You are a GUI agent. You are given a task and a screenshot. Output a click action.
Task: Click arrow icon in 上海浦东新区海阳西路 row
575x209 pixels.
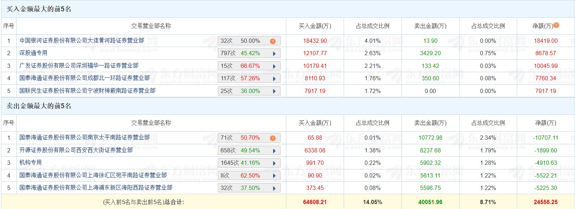[274, 188]
